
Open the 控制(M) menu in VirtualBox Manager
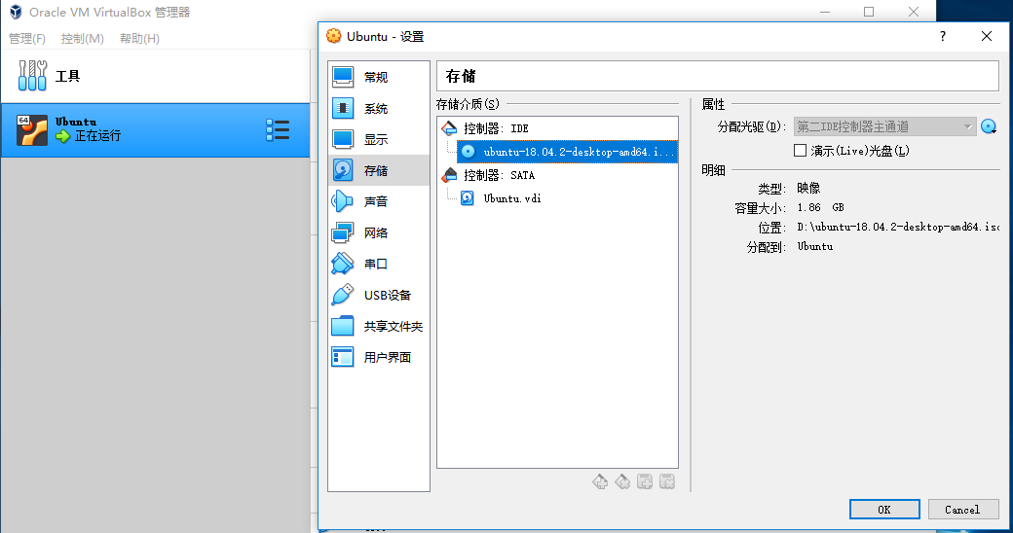[82, 39]
